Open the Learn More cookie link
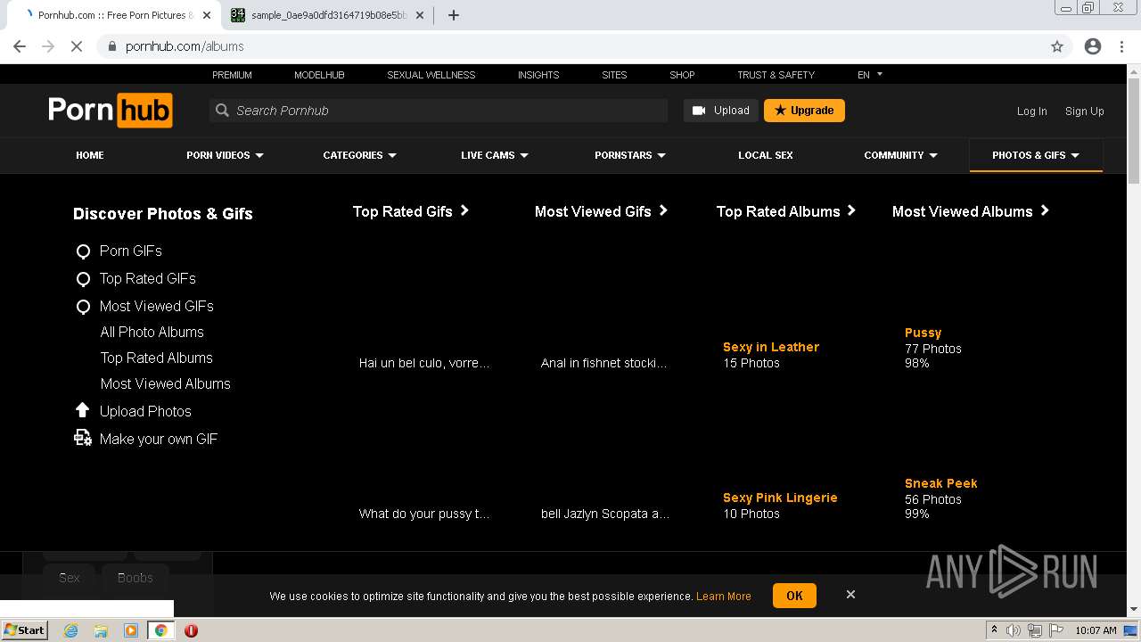1141x642 pixels. pos(723,597)
